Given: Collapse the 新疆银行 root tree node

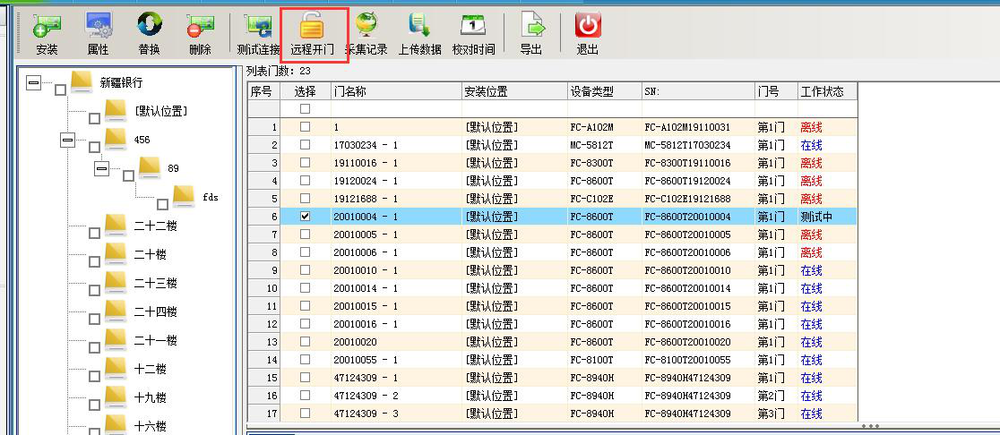Looking at the screenshot, I should coord(33,83).
